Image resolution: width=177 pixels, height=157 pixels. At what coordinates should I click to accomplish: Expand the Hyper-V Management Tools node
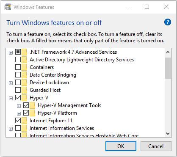pyautogui.click(x=19, y=106)
